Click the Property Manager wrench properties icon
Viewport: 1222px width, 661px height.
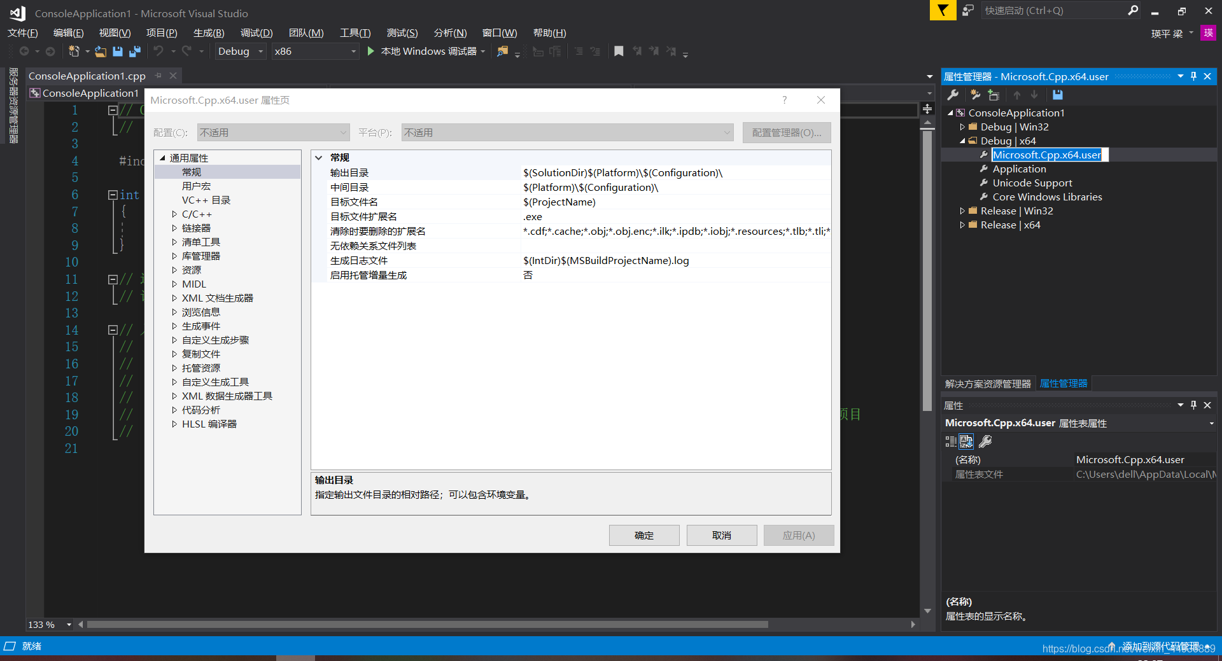953,95
